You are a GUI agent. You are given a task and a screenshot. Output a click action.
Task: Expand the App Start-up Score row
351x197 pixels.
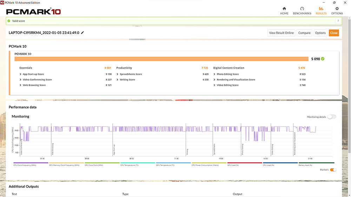[20, 74]
